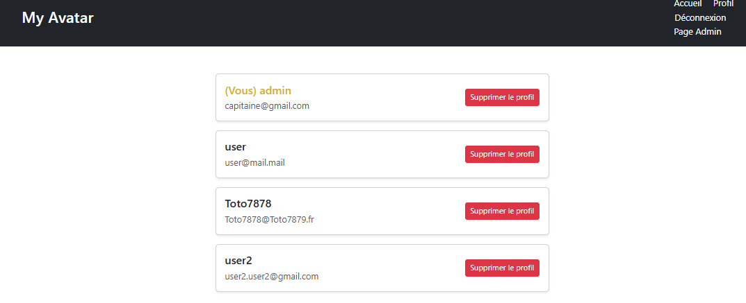This screenshot has width=746, height=303.
Task: Select the capitaine@gmail.com email text
Action: (x=267, y=106)
